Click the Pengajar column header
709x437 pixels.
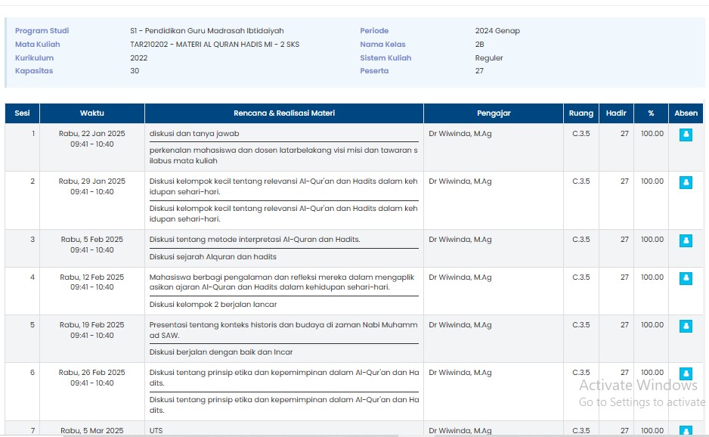pos(494,113)
